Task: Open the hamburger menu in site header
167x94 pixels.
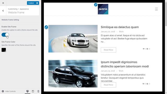Action: pyautogui.click(x=156, y=9)
